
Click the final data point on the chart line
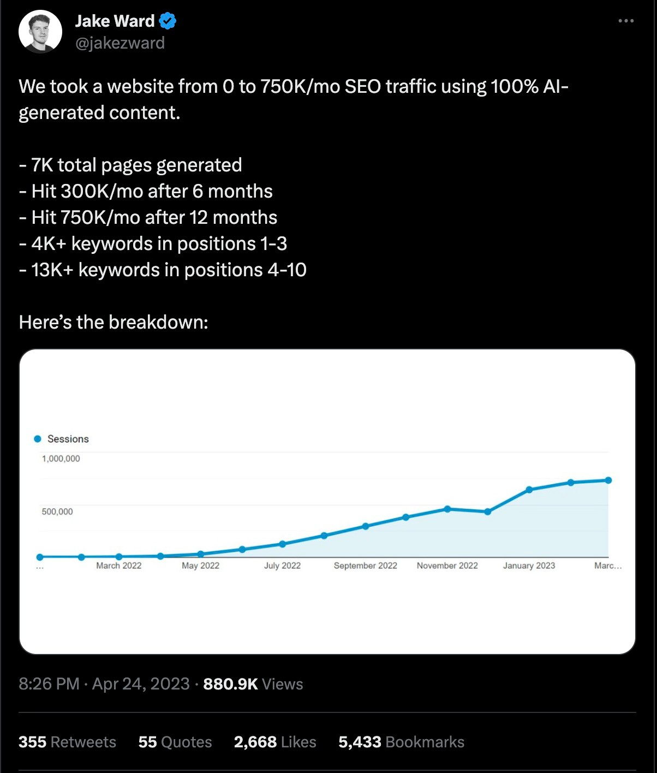[608, 480]
